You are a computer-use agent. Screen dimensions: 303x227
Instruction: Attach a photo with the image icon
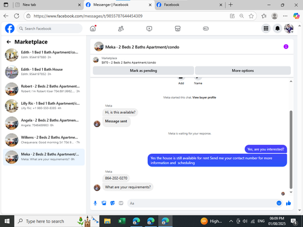(x=104, y=203)
